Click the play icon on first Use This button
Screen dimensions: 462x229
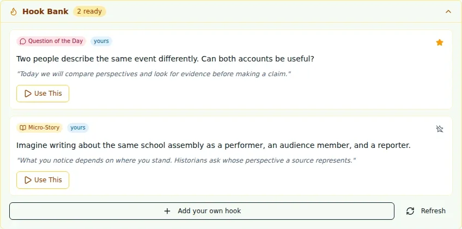(x=28, y=94)
